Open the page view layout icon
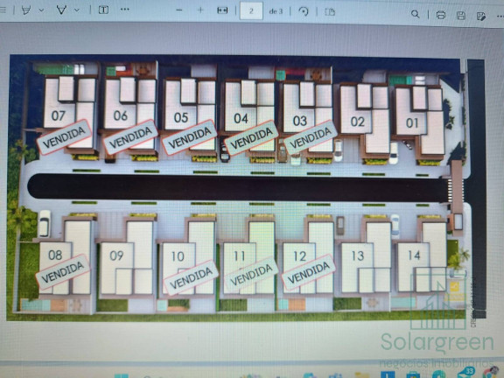This screenshot has width=504, height=378. point(330,12)
